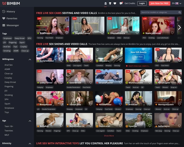This screenshot has height=147, width=184.
Task: Click the next arrow on top carousel
Action: click(180, 28)
